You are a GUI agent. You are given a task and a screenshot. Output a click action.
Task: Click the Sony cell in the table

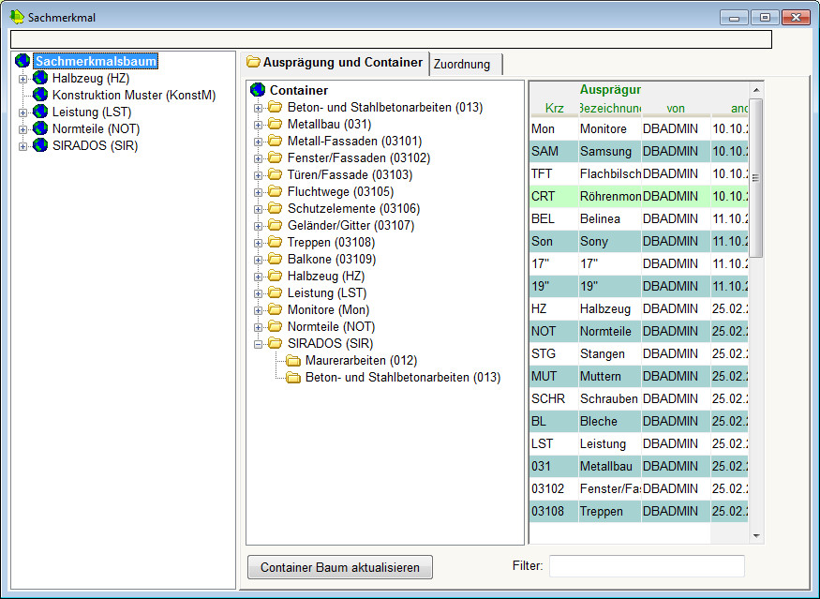click(x=610, y=241)
